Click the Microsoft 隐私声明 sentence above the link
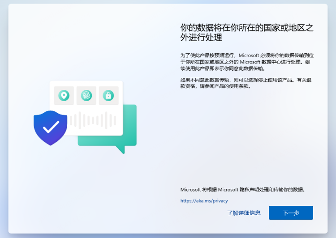Image resolution: width=336 pixels, height=238 pixels. tap(242, 190)
